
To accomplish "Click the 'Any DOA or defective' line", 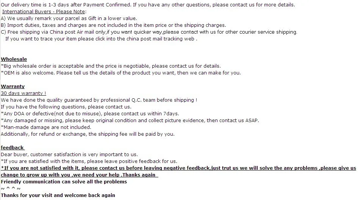I will tap(90, 114).
